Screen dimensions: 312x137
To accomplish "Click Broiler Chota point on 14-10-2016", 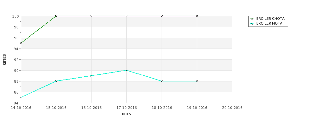I will [21, 43].
